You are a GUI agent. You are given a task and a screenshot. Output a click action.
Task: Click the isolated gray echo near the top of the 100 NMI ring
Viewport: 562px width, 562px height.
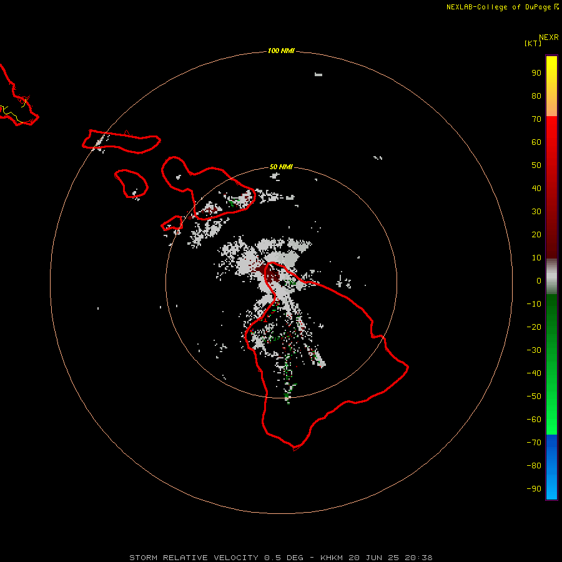tap(318, 74)
